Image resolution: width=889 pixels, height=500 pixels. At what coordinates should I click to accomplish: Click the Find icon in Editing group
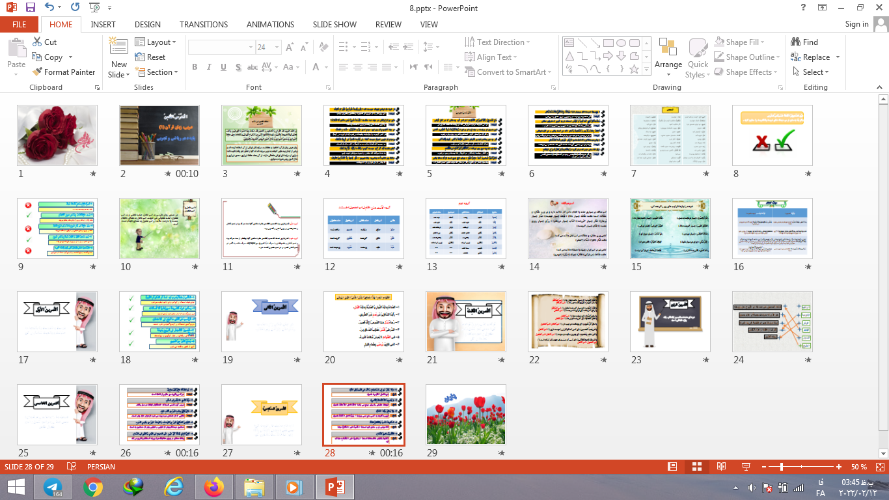pyautogui.click(x=804, y=42)
